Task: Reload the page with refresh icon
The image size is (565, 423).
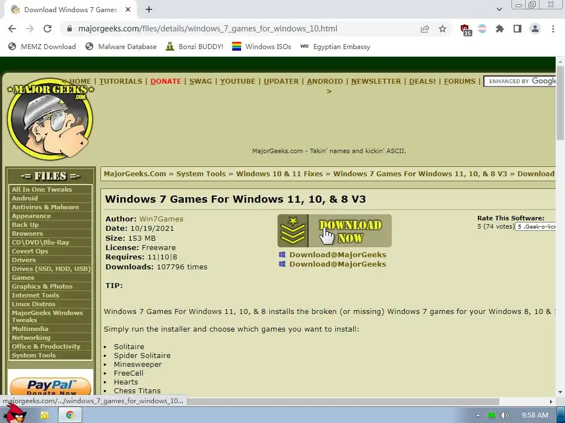Action: coord(47,29)
